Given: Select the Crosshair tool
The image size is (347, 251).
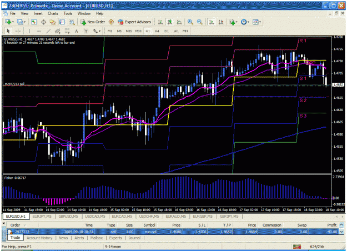Looking at the screenshot, I should [18, 31].
